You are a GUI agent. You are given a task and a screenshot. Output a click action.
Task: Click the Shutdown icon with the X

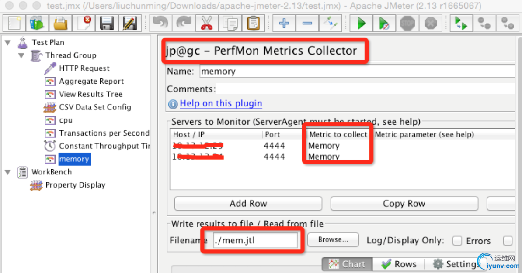431,23
